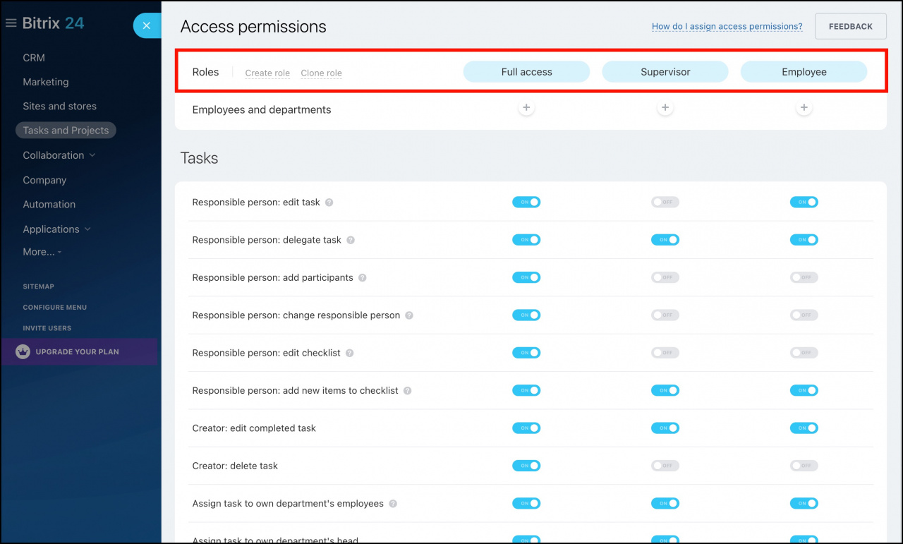Go to CRM in the sidebar
This screenshot has width=903, height=544.
click(34, 58)
